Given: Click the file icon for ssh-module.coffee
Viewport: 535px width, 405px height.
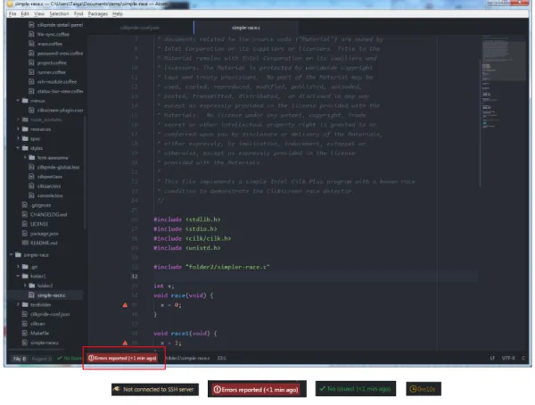Looking at the screenshot, I should (31, 81).
